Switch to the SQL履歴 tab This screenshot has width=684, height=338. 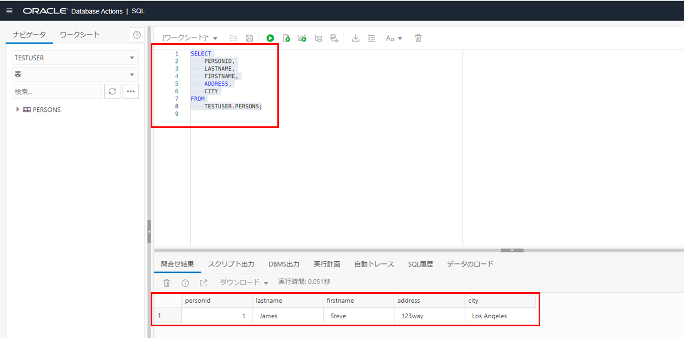tap(420, 264)
